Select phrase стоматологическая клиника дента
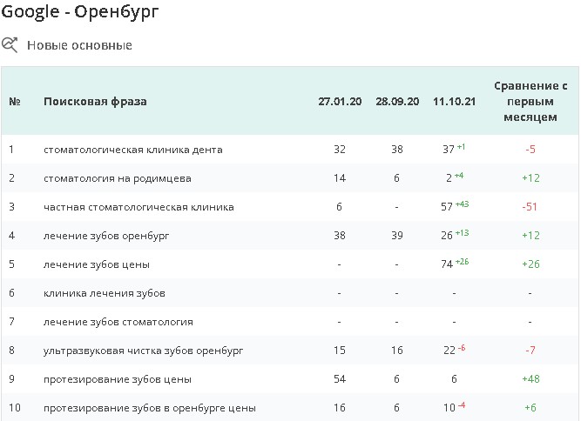581x421 pixels. pyautogui.click(x=132, y=150)
